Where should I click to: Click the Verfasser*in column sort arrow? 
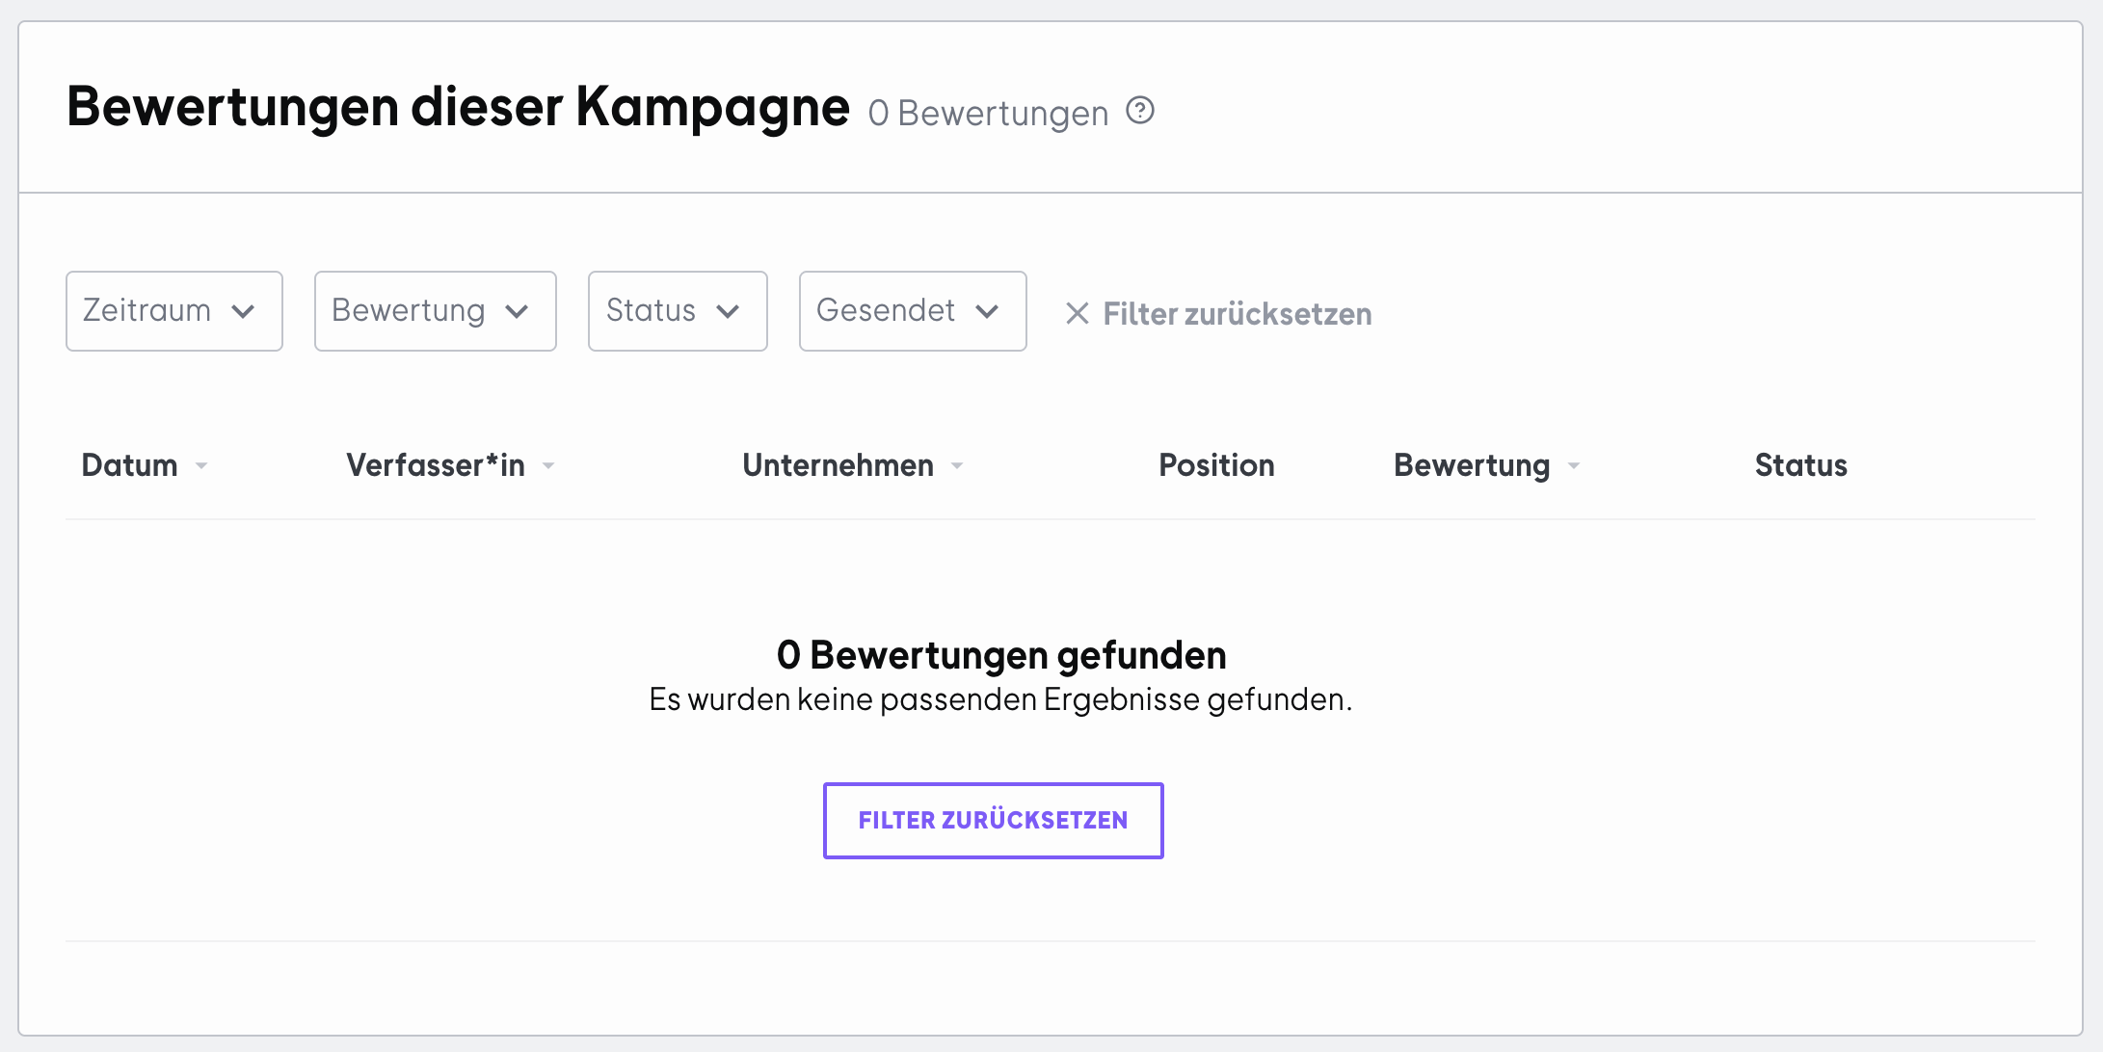point(548,466)
